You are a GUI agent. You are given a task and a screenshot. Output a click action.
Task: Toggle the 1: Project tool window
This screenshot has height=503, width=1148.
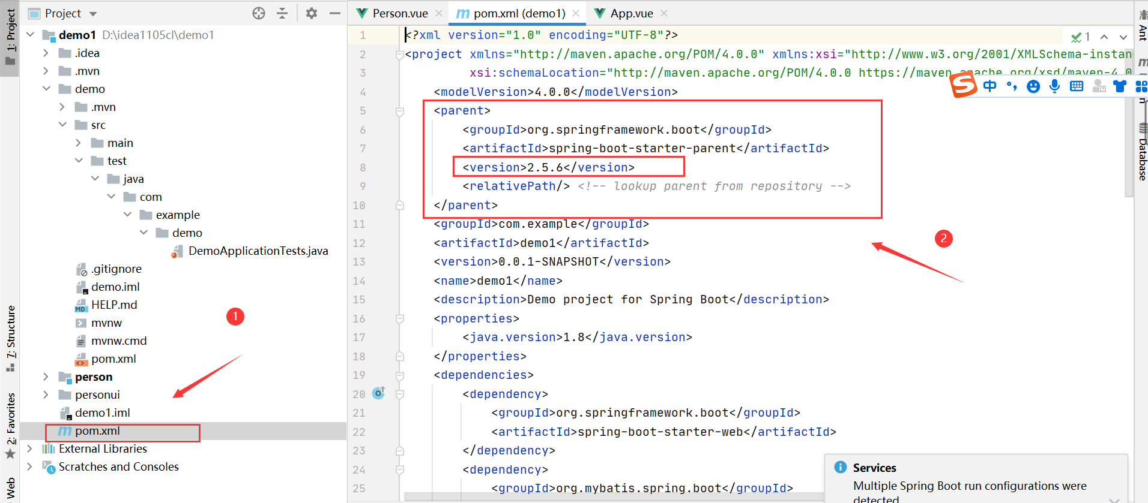coord(10,37)
